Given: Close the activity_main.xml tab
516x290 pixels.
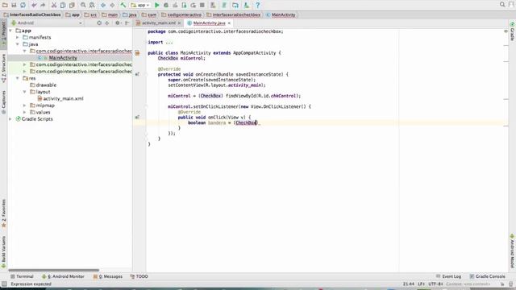Looking at the screenshot, I should (179, 23).
